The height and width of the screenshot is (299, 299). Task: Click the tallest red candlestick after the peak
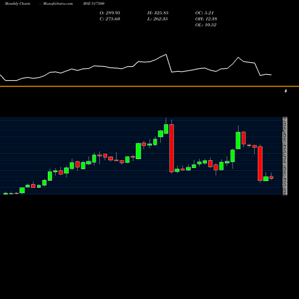[x=172, y=148]
